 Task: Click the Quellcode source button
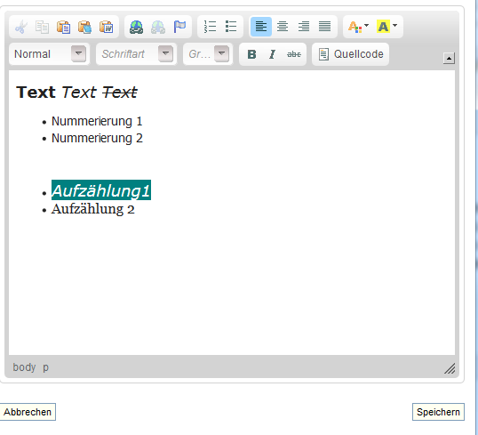click(x=351, y=54)
